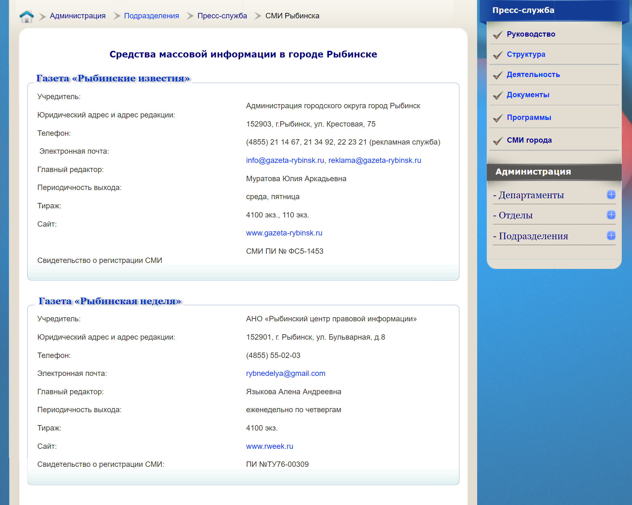Open Руководство sidebar menu item
Image resolution: width=632 pixels, height=505 pixels.
tap(531, 34)
